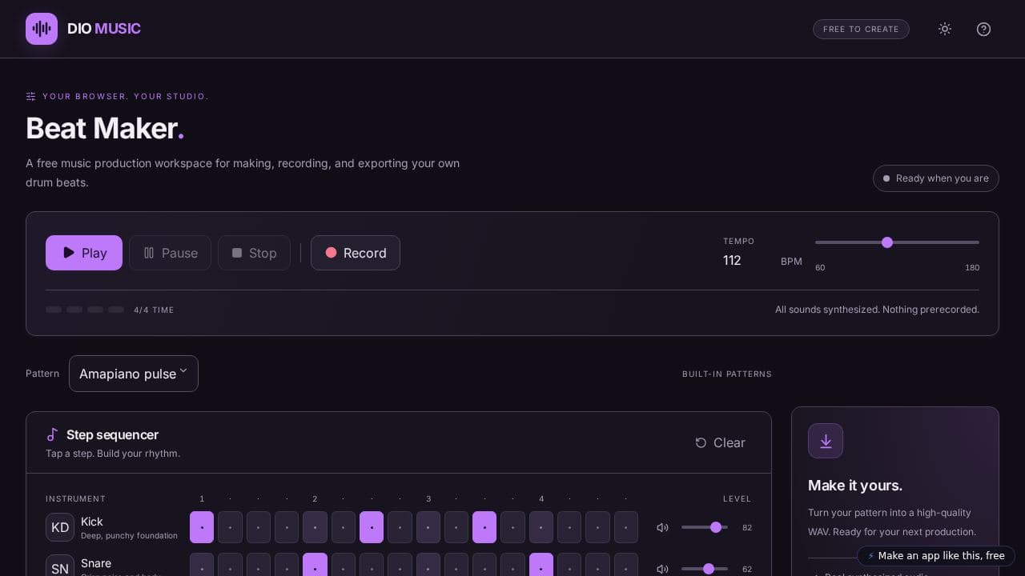This screenshot has height=576, width=1025.
Task: Click the DIO MUSIC brand name
Action: (104, 29)
